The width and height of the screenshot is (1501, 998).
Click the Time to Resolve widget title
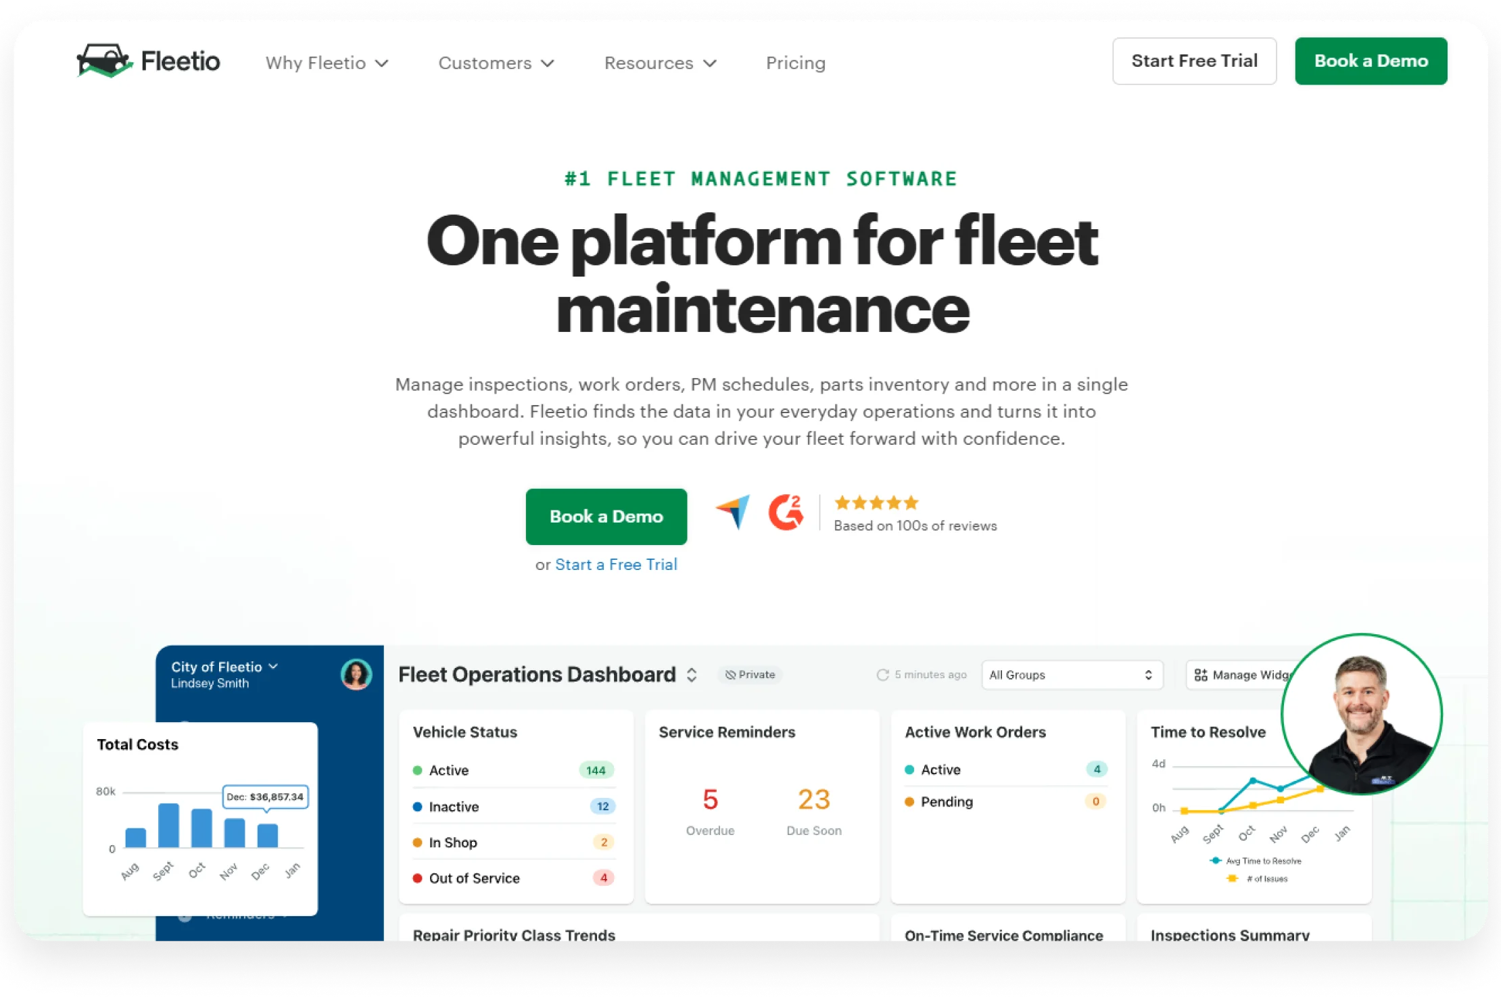[1208, 732]
